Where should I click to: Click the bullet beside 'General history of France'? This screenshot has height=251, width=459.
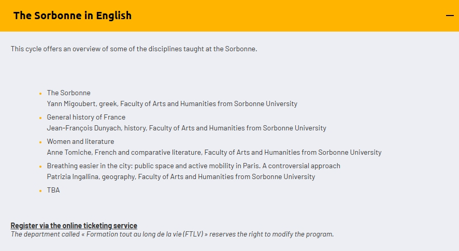point(40,118)
